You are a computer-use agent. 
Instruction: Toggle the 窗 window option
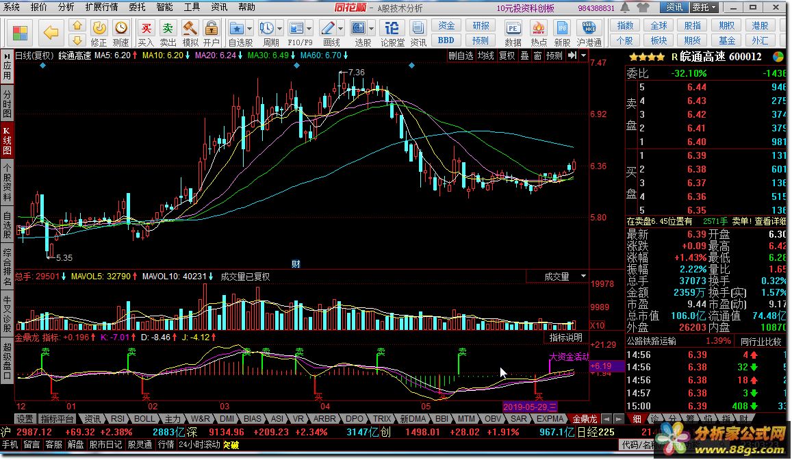538,55
